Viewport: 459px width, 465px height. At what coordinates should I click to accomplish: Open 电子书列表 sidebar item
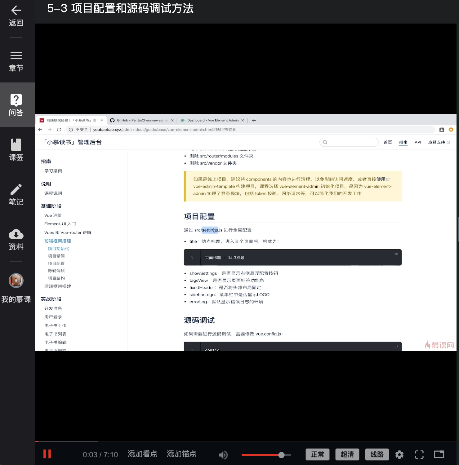pos(55,334)
